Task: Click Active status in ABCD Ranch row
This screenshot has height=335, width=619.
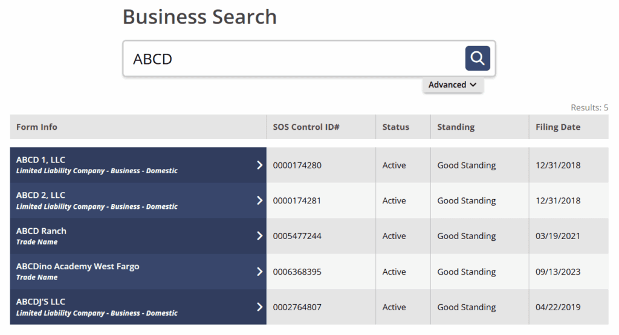Action: point(394,236)
